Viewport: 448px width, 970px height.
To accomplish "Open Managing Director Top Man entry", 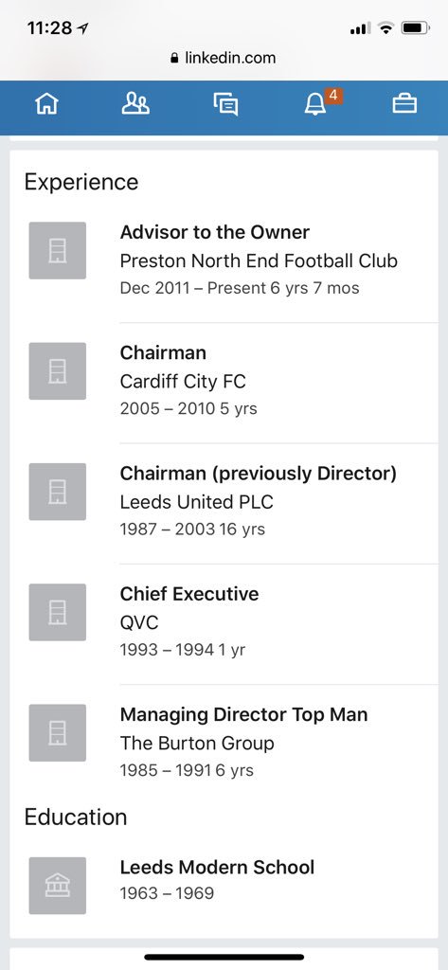I will pos(224,743).
